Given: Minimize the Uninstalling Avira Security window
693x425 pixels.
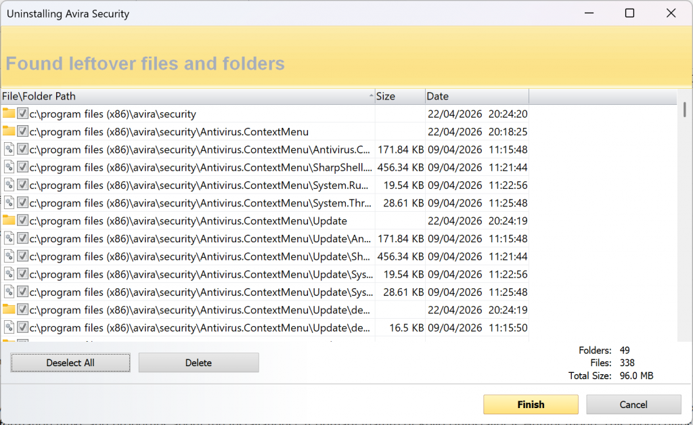Looking at the screenshot, I should click(x=589, y=14).
